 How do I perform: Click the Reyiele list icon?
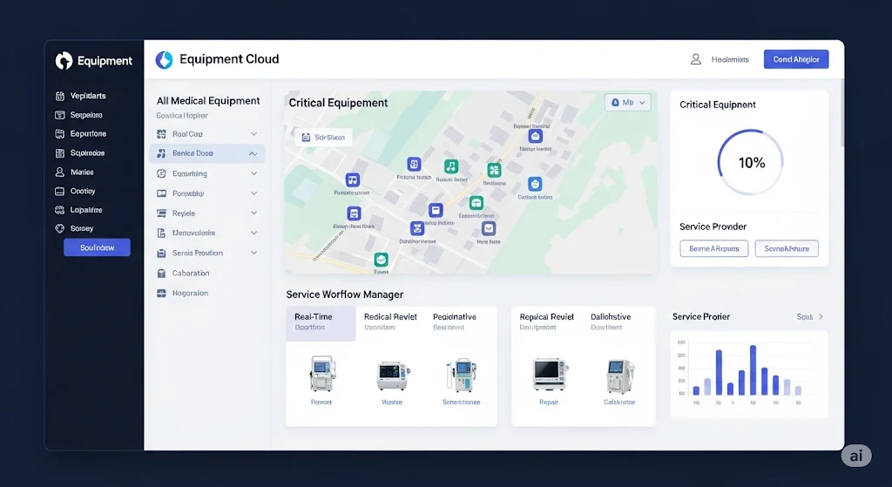161,213
